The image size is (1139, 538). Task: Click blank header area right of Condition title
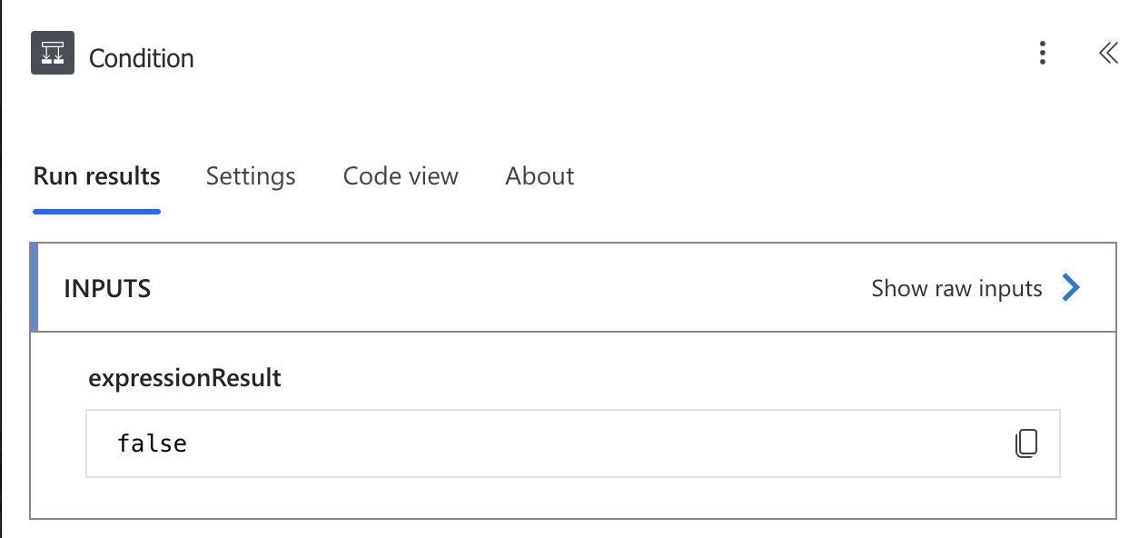click(x=609, y=55)
